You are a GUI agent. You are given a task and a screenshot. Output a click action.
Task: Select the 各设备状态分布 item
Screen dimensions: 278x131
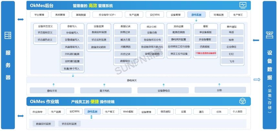tap(152, 40)
